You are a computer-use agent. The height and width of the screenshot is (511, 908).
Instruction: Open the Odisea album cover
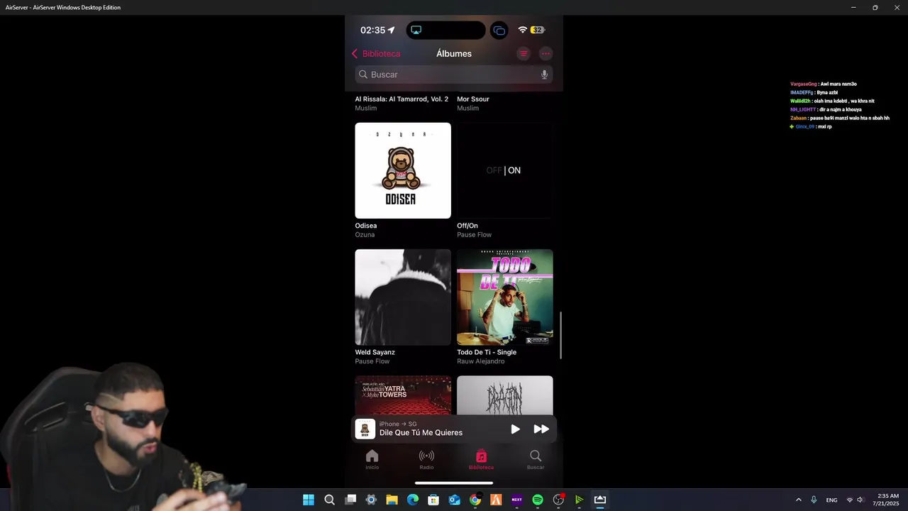tap(403, 170)
